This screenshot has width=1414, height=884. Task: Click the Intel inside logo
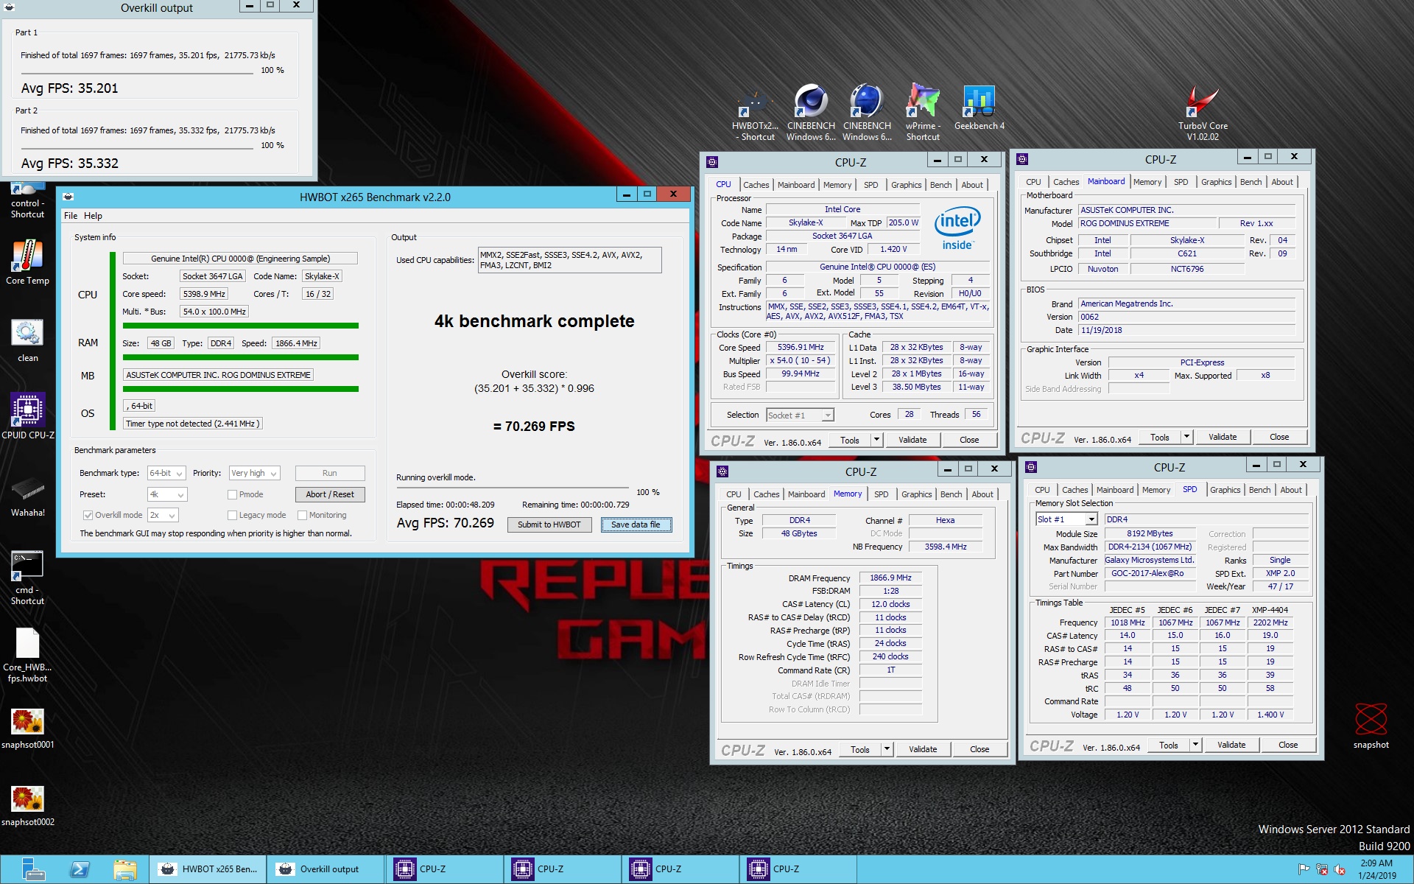(957, 229)
